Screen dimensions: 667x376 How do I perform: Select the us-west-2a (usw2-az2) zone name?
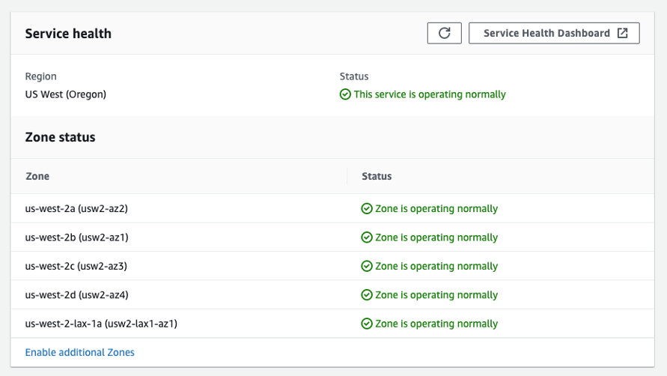point(76,209)
